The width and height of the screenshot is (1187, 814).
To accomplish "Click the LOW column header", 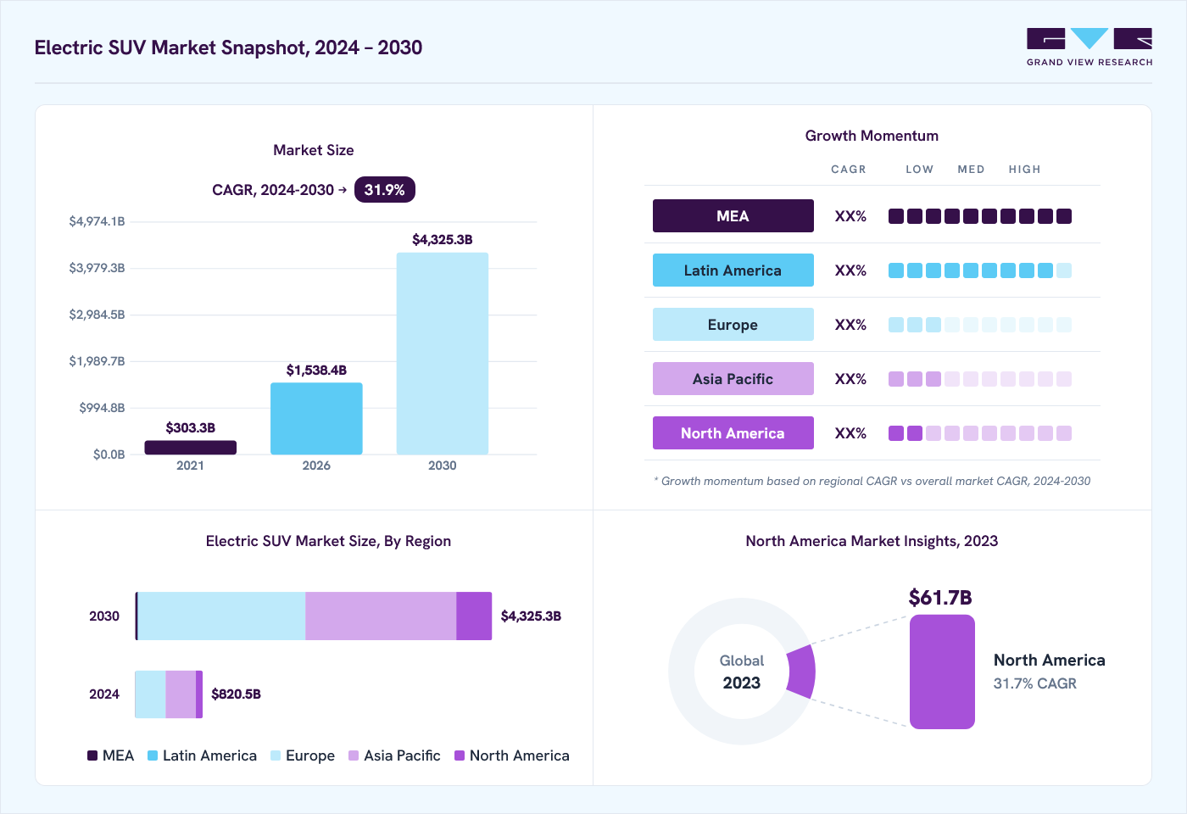I will (x=919, y=170).
